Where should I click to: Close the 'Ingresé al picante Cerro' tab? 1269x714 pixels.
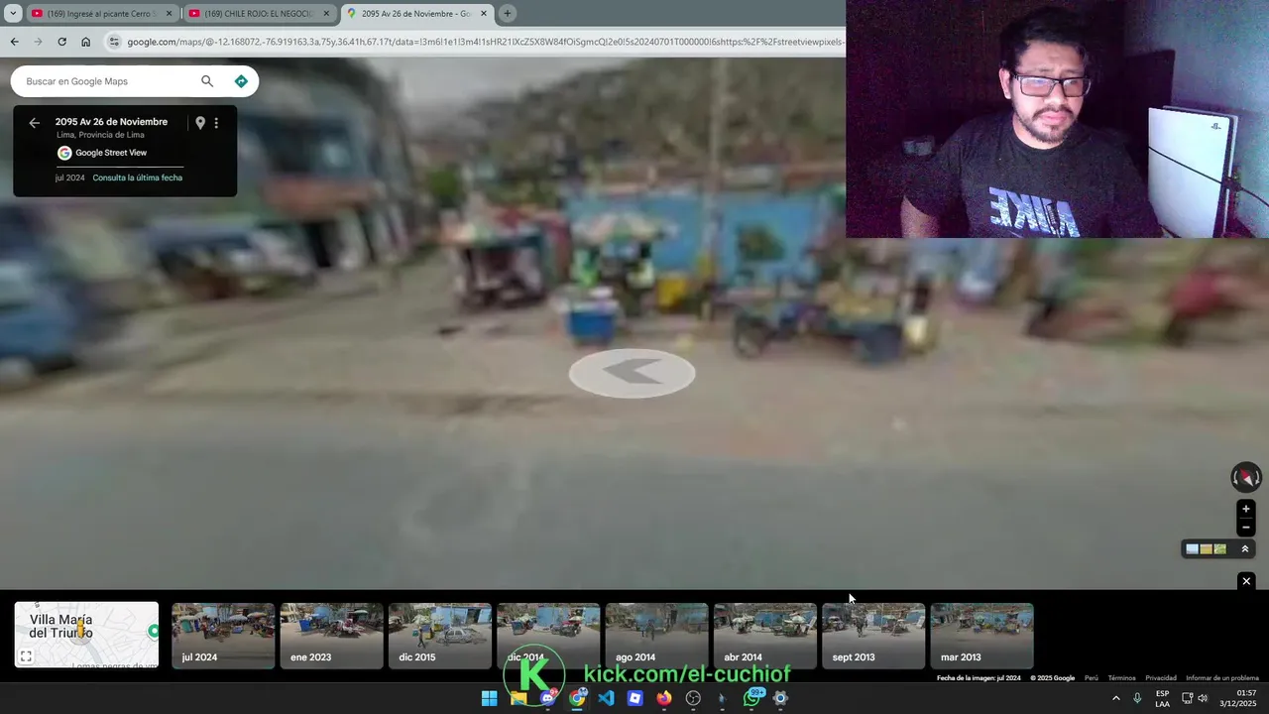tap(169, 14)
